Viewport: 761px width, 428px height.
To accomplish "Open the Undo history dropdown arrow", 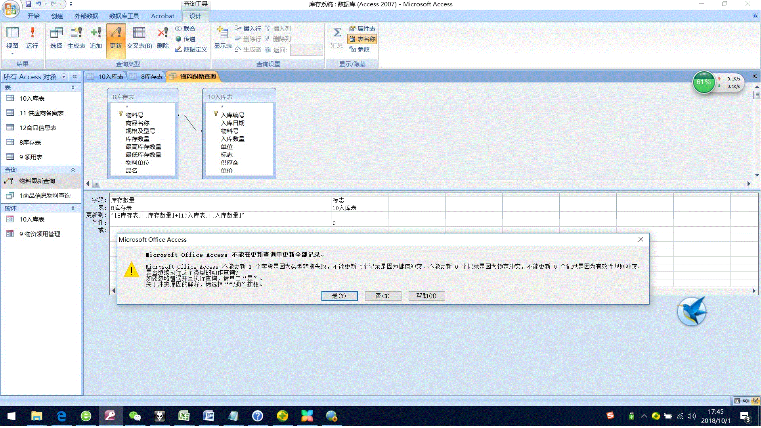I will pos(46,4).
